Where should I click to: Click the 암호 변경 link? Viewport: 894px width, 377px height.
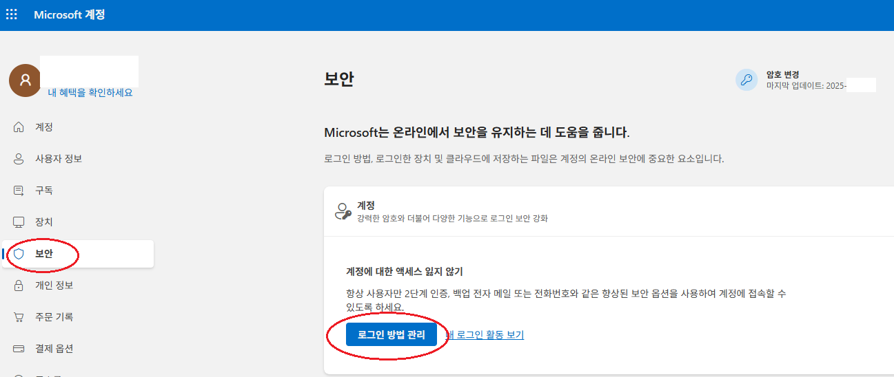click(782, 74)
